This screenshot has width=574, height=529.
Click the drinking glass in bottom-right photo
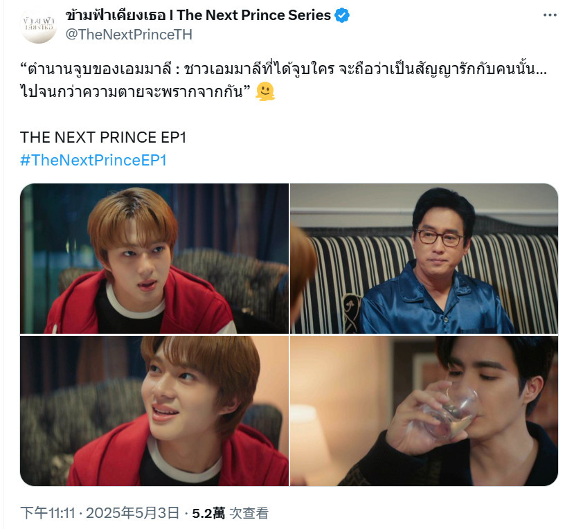click(x=451, y=412)
